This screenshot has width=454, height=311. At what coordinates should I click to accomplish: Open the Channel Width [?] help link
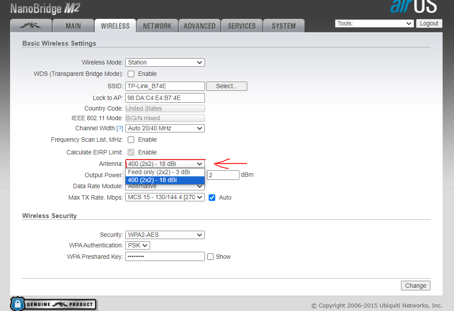[x=120, y=128]
